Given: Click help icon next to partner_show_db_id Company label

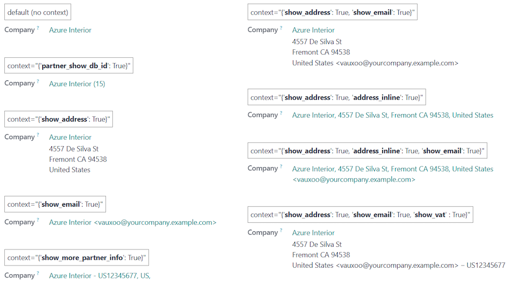Looking at the screenshot, I should point(38,81).
